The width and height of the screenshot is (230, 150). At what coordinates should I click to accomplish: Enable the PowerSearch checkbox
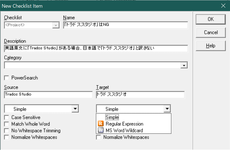click(x=7, y=78)
